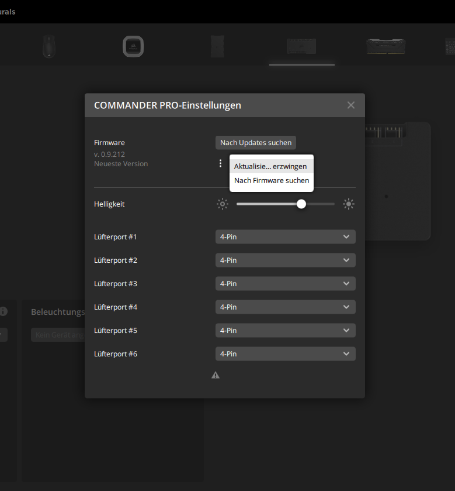Close the COMMANDER PRO settings dialog
This screenshot has height=491, width=455.
click(351, 105)
